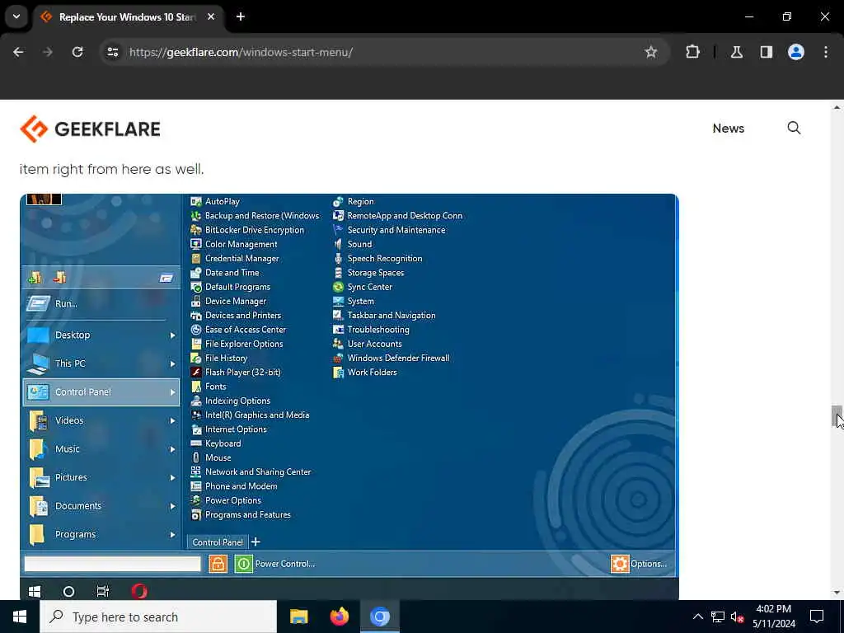Close the Replace Your Windows 10 Start tab
Viewport: 844px width, 633px height.
coord(211,16)
